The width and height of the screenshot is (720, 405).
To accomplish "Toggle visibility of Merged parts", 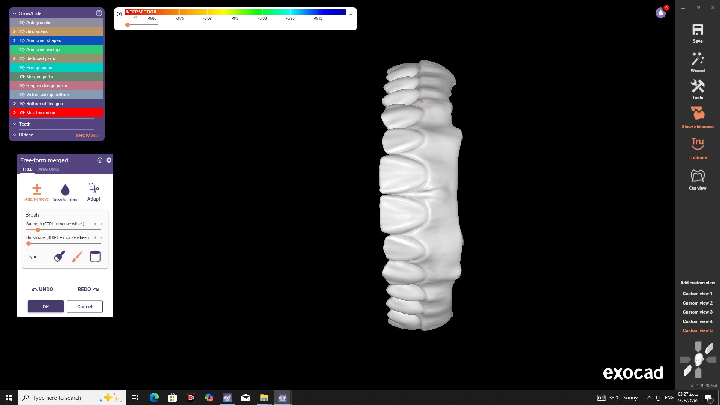I will [22, 76].
